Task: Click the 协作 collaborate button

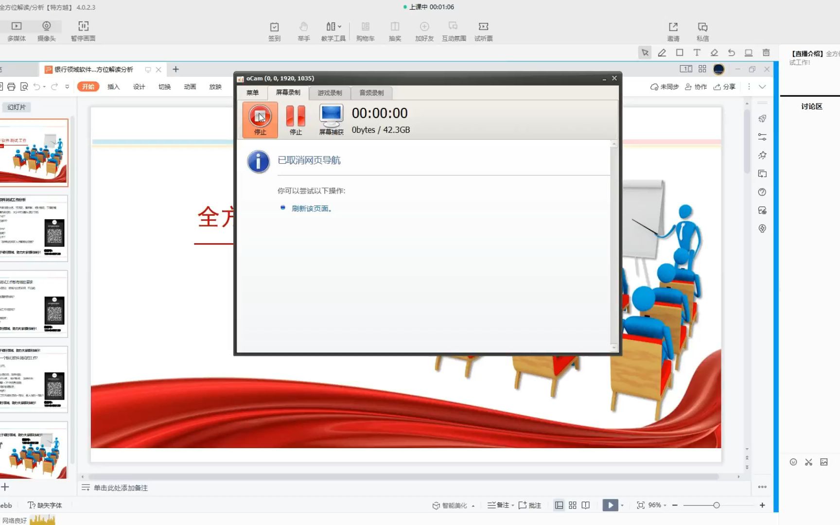Action: pyautogui.click(x=696, y=87)
